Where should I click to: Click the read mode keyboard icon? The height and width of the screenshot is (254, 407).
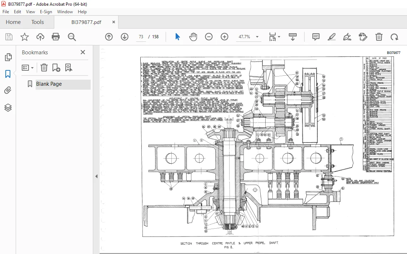(x=292, y=37)
